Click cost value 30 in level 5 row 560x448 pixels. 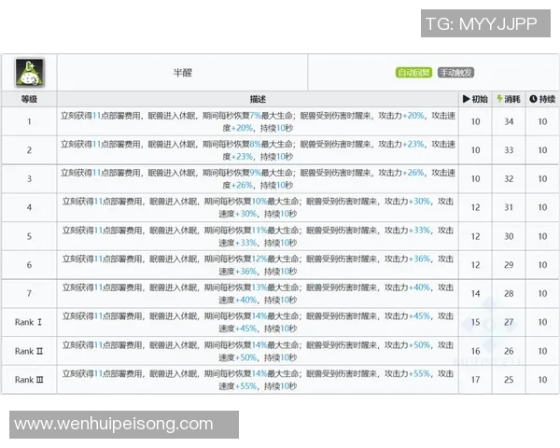tap(509, 236)
